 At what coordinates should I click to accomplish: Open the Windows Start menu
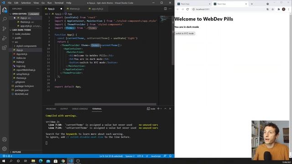coord(4,161)
